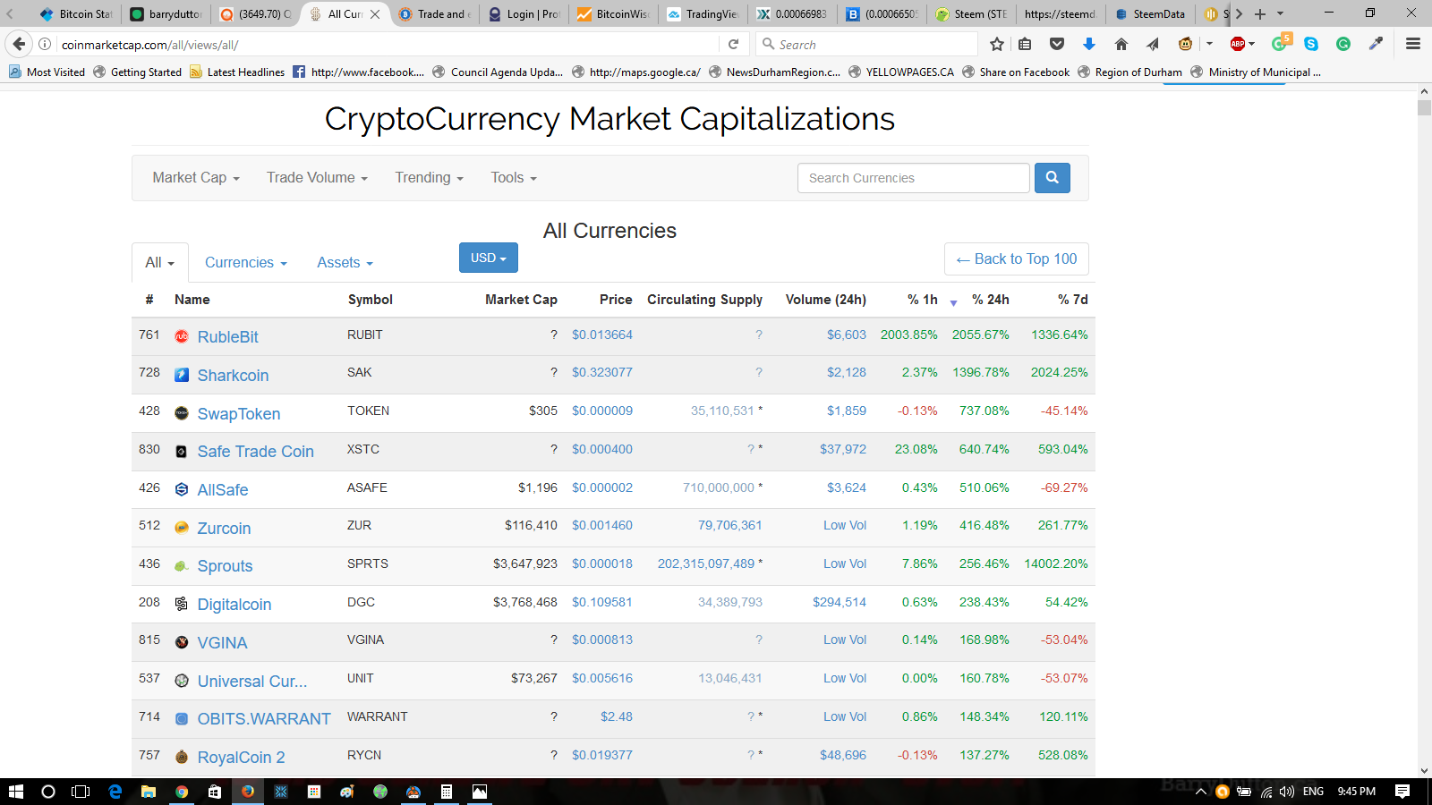Open the bookmarks list icon in toolbar

(x=1026, y=44)
